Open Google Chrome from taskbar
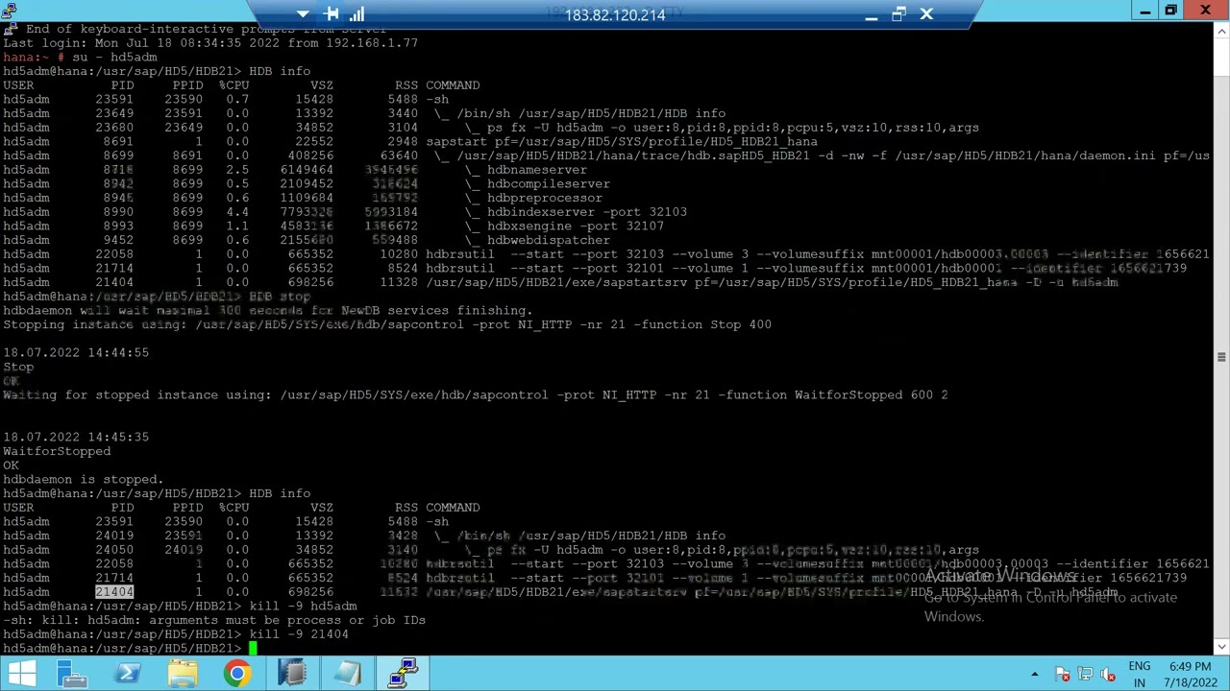 [x=237, y=673]
